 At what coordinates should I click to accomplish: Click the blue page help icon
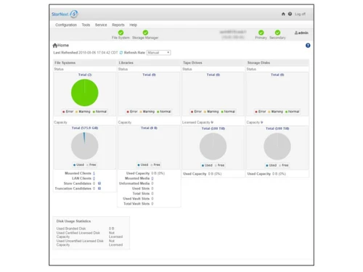coord(308,46)
